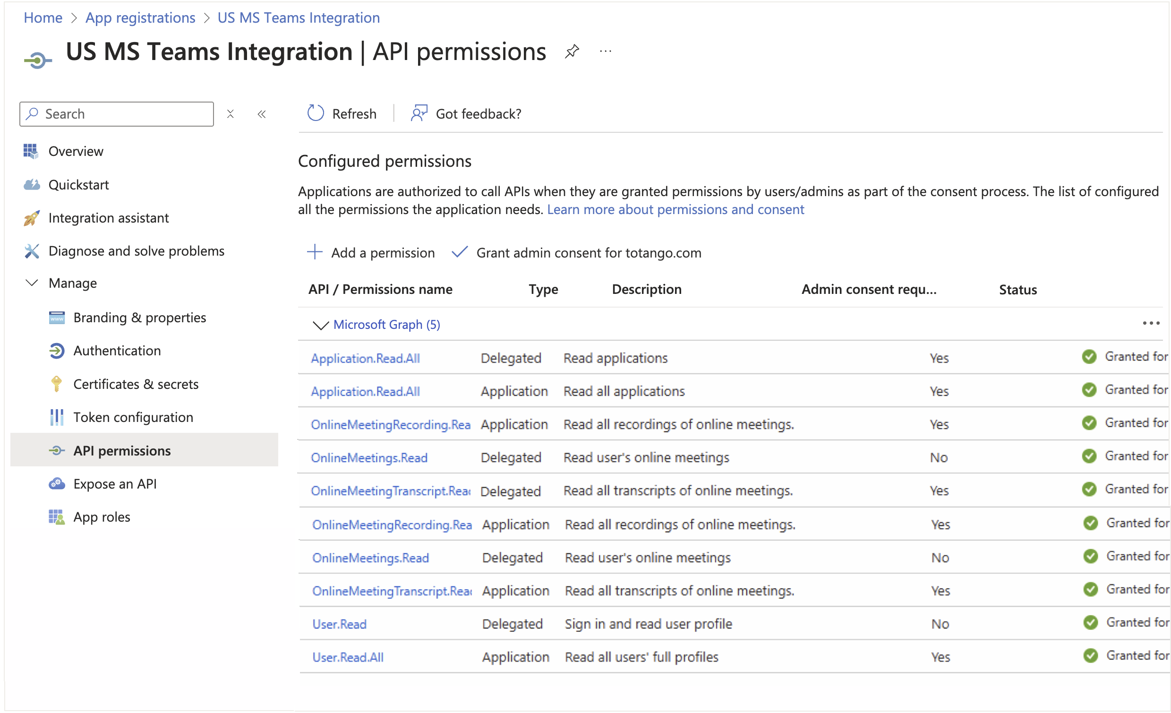This screenshot has width=1171, height=713.
Task: Click the magnifier icon in search box
Action: 32,113
